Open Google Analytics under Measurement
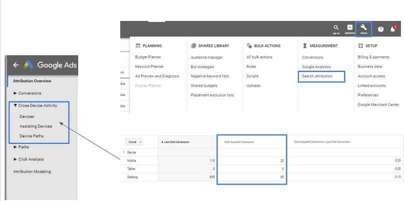The height and width of the screenshot is (201, 404). click(x=316, y=67)
